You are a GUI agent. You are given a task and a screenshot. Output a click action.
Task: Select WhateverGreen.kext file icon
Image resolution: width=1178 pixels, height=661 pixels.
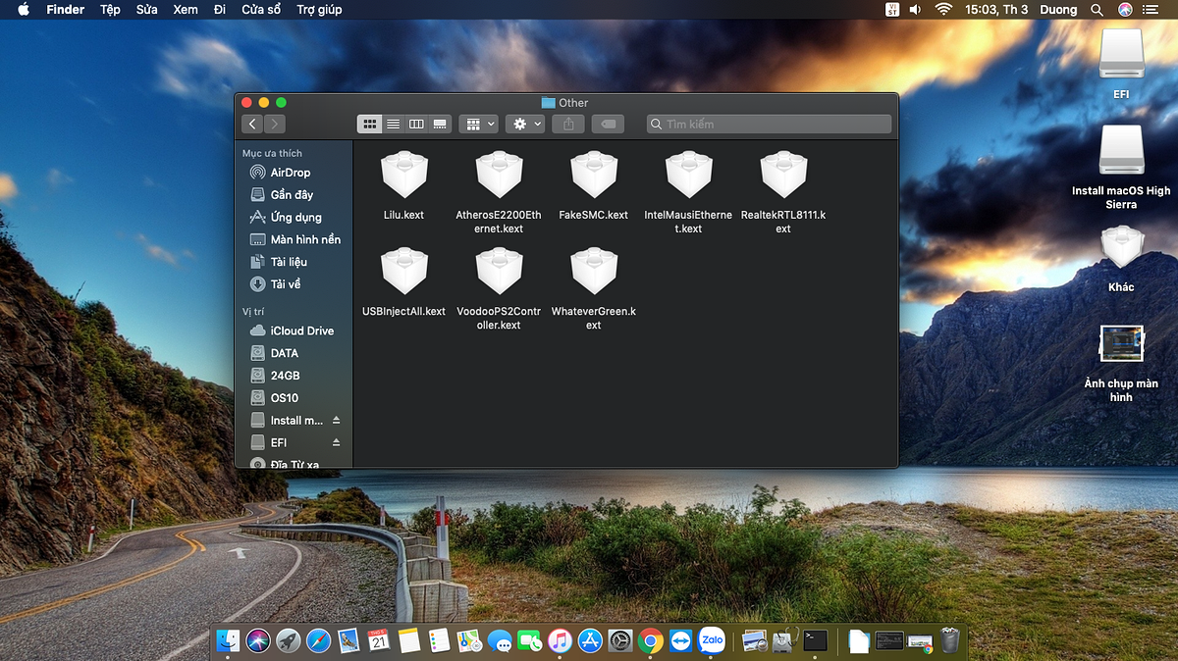pyautogui.click(x=594, y=273)
